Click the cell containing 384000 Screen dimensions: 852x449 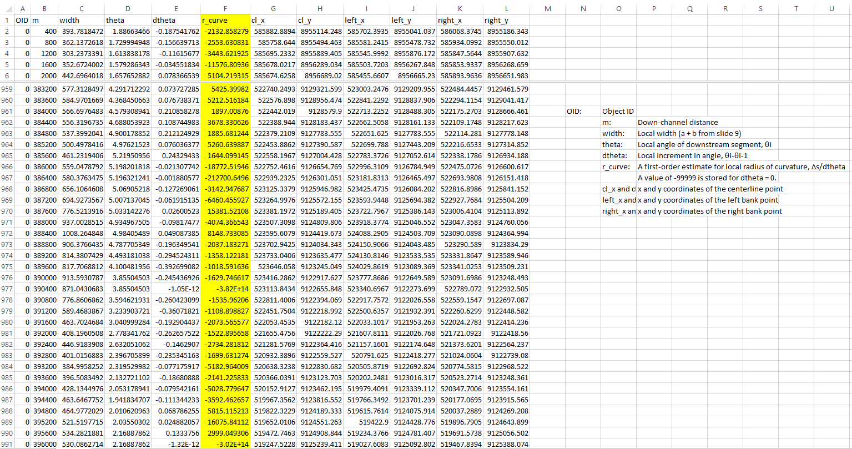pos(44,110)
